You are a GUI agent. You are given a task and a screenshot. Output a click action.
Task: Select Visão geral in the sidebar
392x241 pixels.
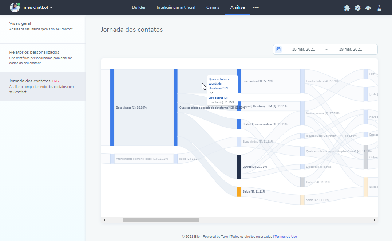(20, 23)
